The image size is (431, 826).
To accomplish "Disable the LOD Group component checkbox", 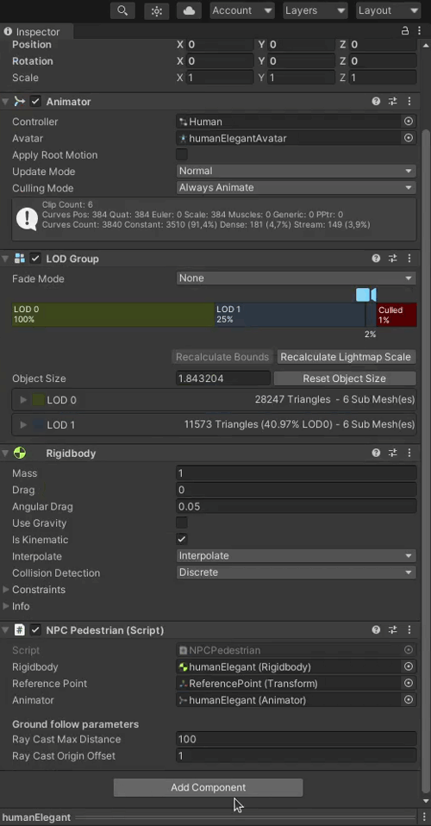I will [35, 258].
